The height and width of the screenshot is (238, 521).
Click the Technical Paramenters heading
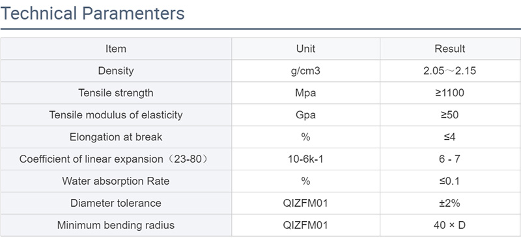pyautogui.click(x=92, y=14)
